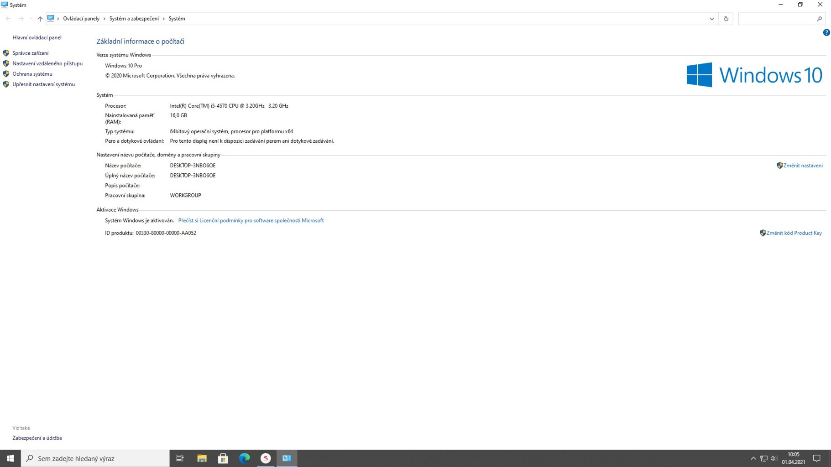Screen dimensions: 831x467
Task: Click the Základní informace o počítači heading
Action: 141,42
